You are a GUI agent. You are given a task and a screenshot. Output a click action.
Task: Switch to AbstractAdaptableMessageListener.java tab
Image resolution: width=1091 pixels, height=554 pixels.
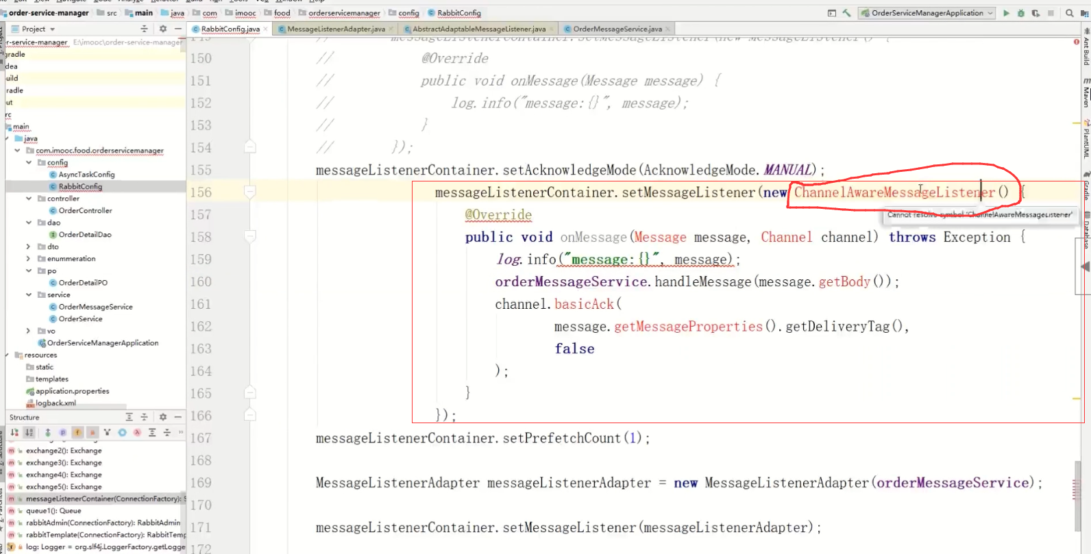pos(479,29)
